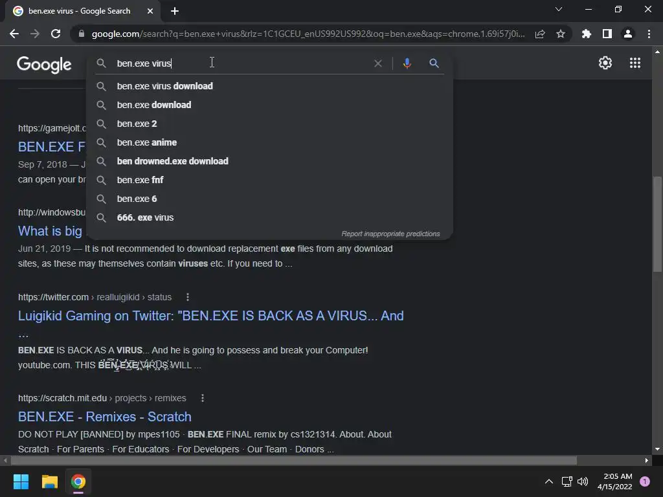This screenshot has width=663, height=497.
Task: Open 'BEN.EXE - Remixes - Scratch' result
Action: [x=104, y=417]
